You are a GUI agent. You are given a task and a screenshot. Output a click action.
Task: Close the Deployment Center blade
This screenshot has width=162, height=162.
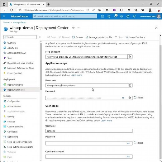[x=156, y=28]
